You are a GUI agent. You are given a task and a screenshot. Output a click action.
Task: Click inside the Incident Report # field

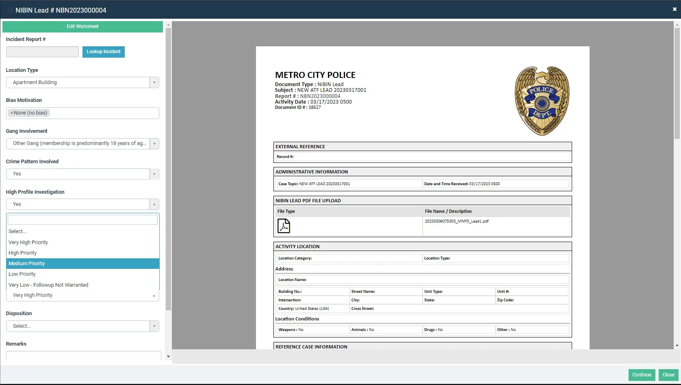[x=42, y=52]
